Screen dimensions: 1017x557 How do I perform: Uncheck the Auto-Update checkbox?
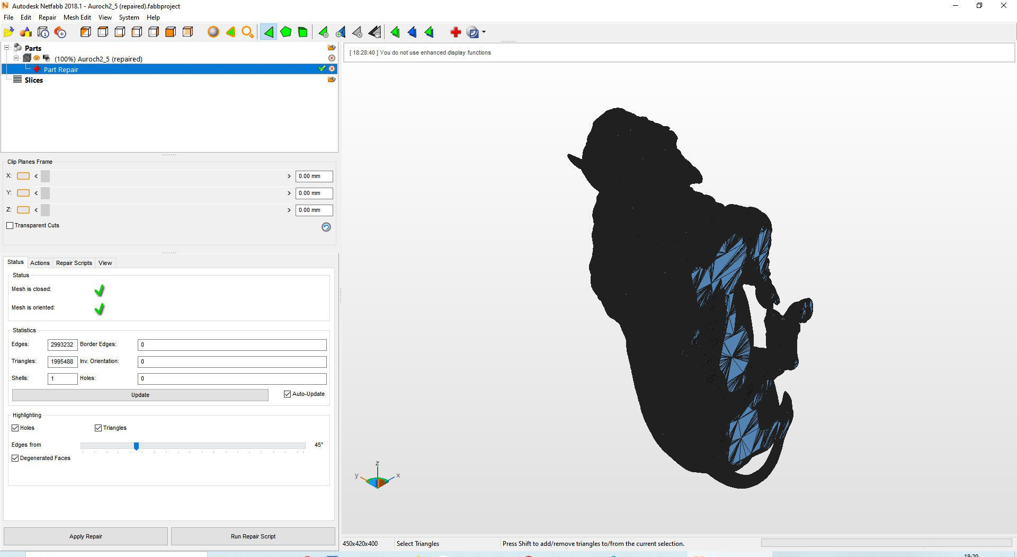(288, 394)
